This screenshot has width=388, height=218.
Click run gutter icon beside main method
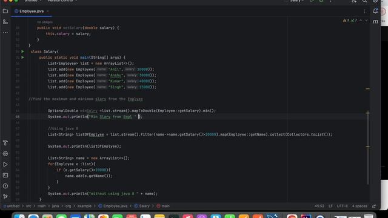coord(22,58)
